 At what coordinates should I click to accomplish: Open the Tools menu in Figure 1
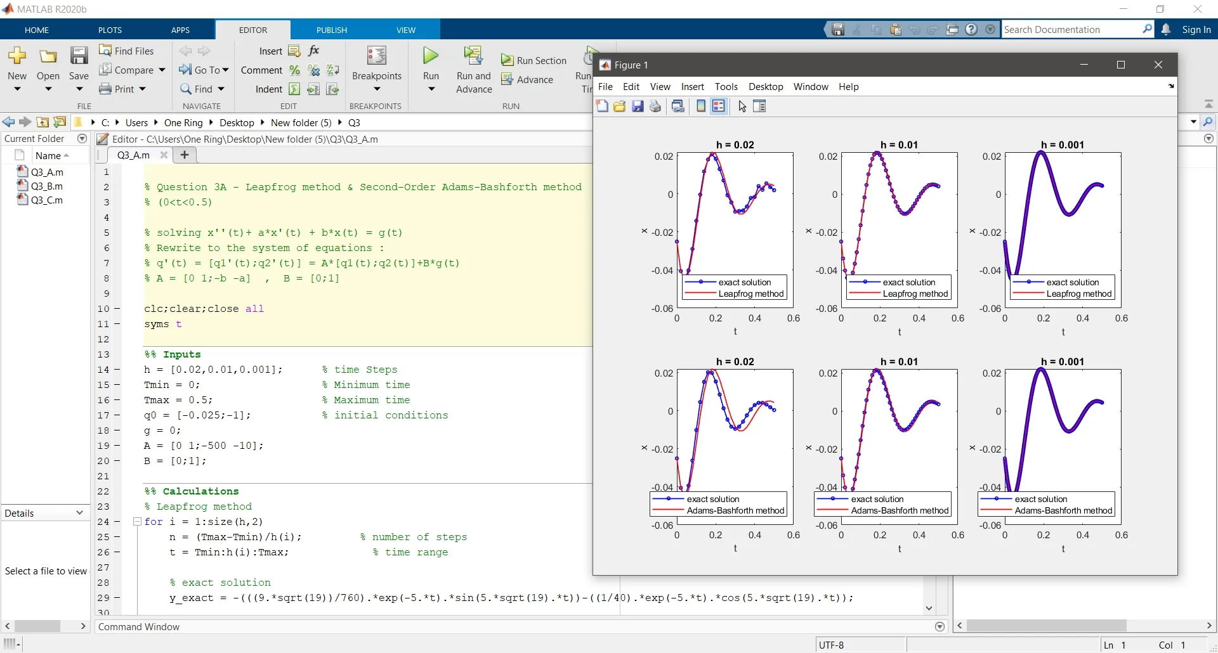[726, 87]
